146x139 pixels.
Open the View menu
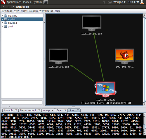pyautogui.click(x=17, y=11)
